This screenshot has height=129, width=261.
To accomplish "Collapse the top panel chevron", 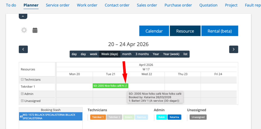I will point(23,16).
